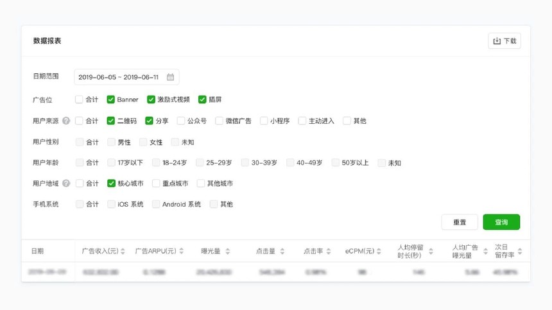Click the green 查询 query button

pos(501,222)
